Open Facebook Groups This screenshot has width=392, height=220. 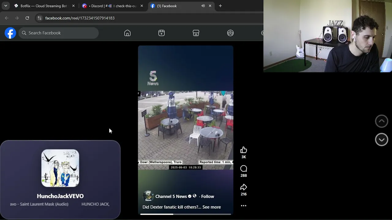pos(230,33)
